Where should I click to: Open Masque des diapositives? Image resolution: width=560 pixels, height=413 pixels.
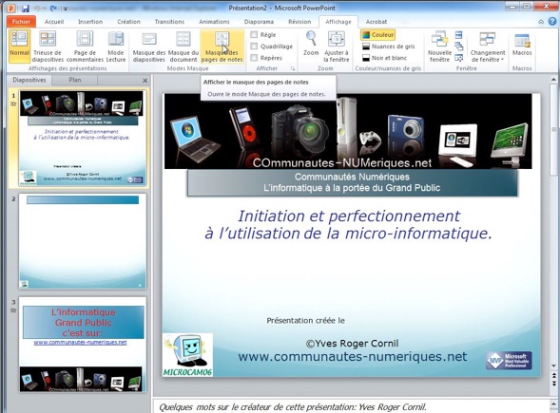pyautogui.click(x=149, y=47)
